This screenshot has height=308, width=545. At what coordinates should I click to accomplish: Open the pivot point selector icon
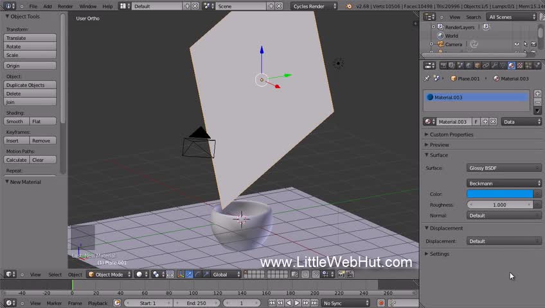(x=158, y=275)
